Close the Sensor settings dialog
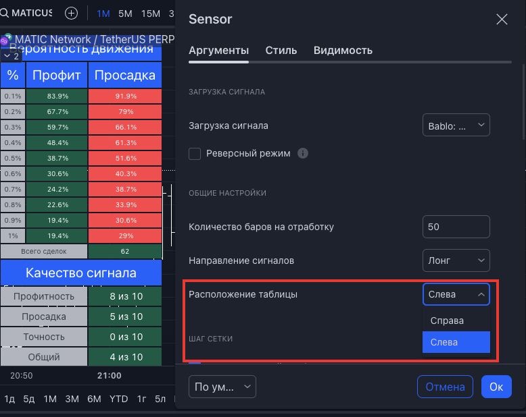Image resolution: width=526 pixels, height=417 pixels. [502, 19]
